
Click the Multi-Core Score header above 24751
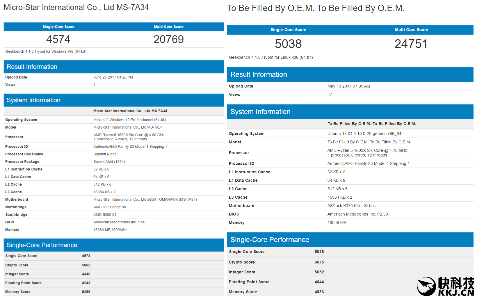[411, 30]
